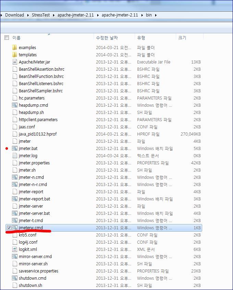Screen dimensions: 233x290
Task: Click the 23KB size of saveservice.properties
Action: (196, 271)
